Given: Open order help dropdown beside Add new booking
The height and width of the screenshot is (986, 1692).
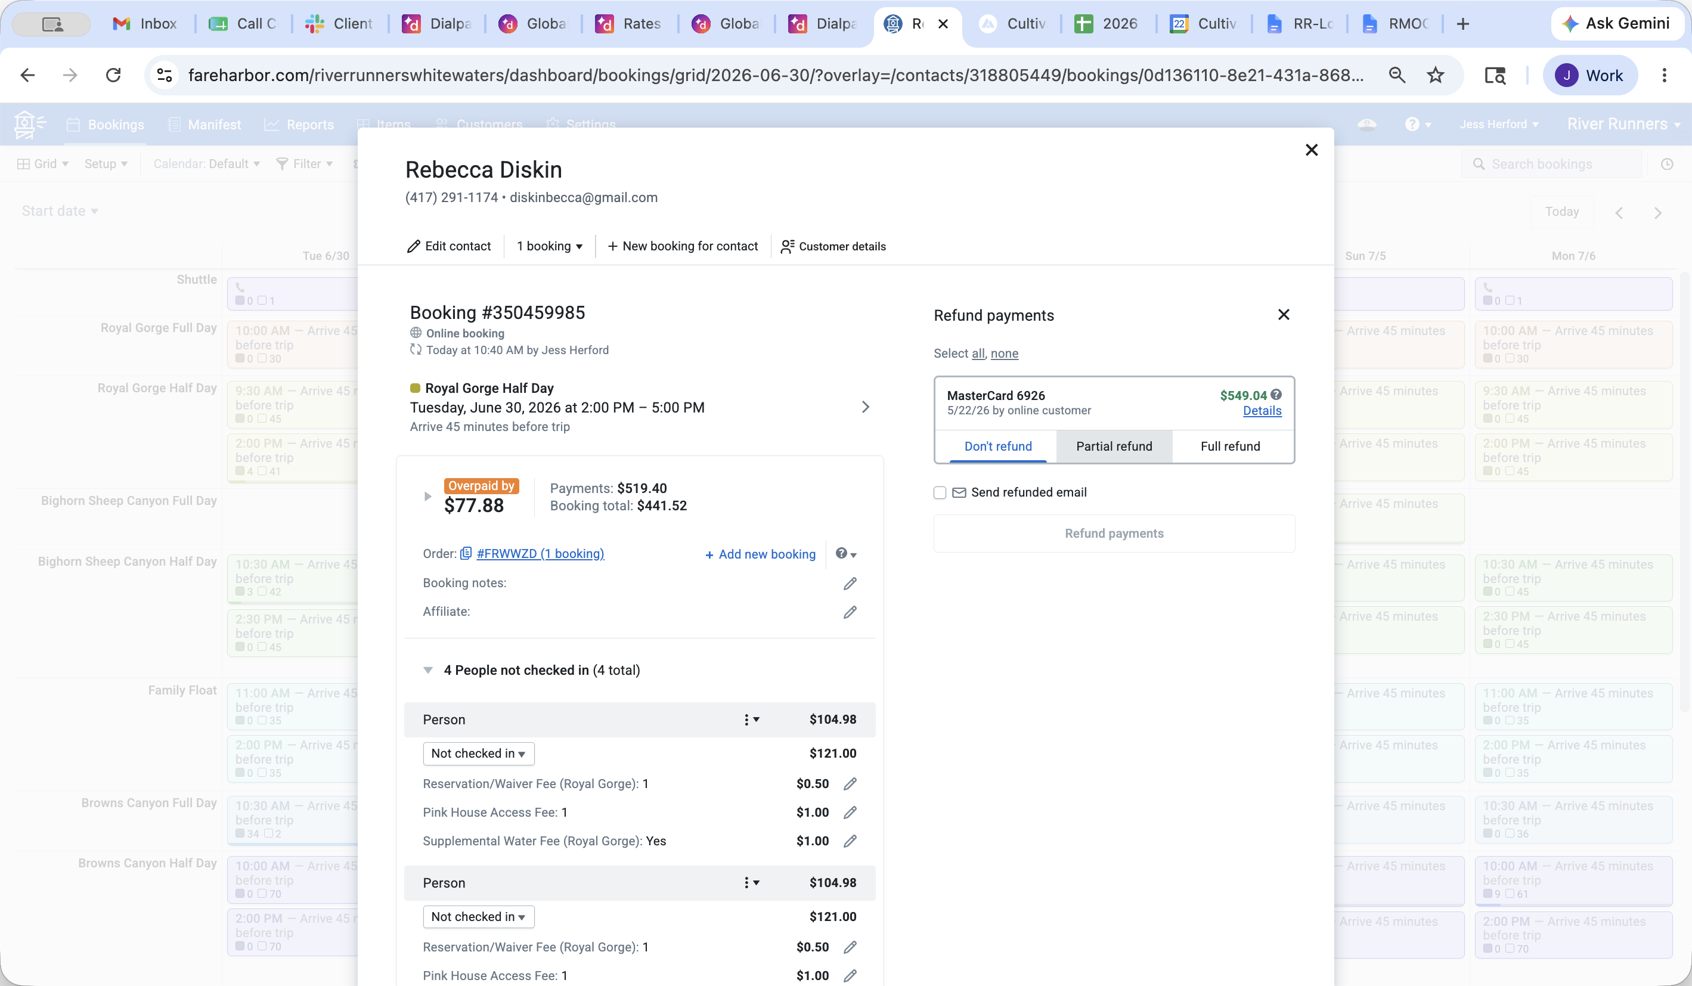Looking at the screenshot, I should point(846,554).
